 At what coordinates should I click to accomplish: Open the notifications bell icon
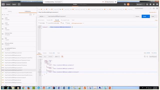point(150,4)
